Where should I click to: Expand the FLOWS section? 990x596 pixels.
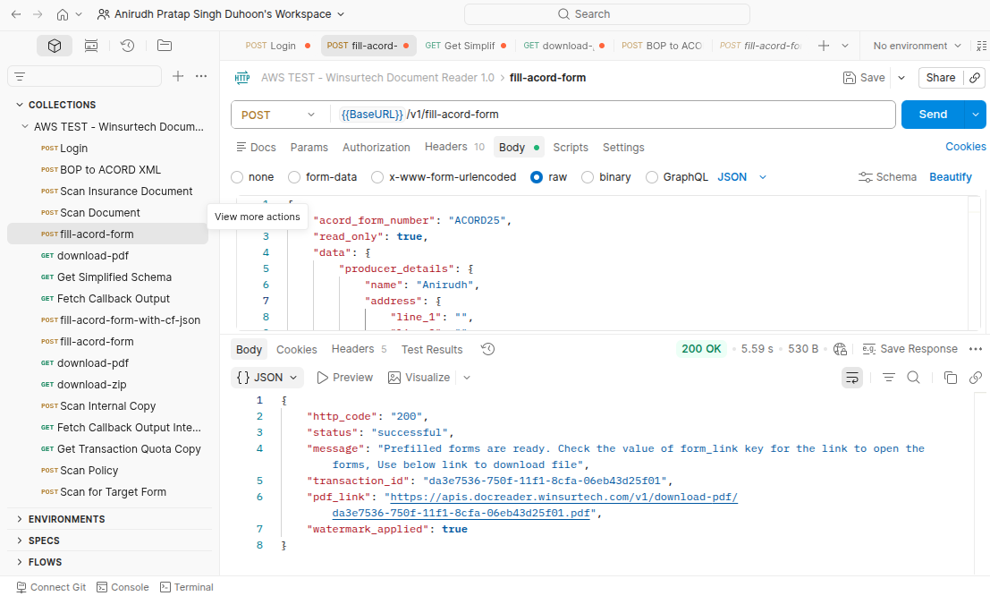click(20, 562)
